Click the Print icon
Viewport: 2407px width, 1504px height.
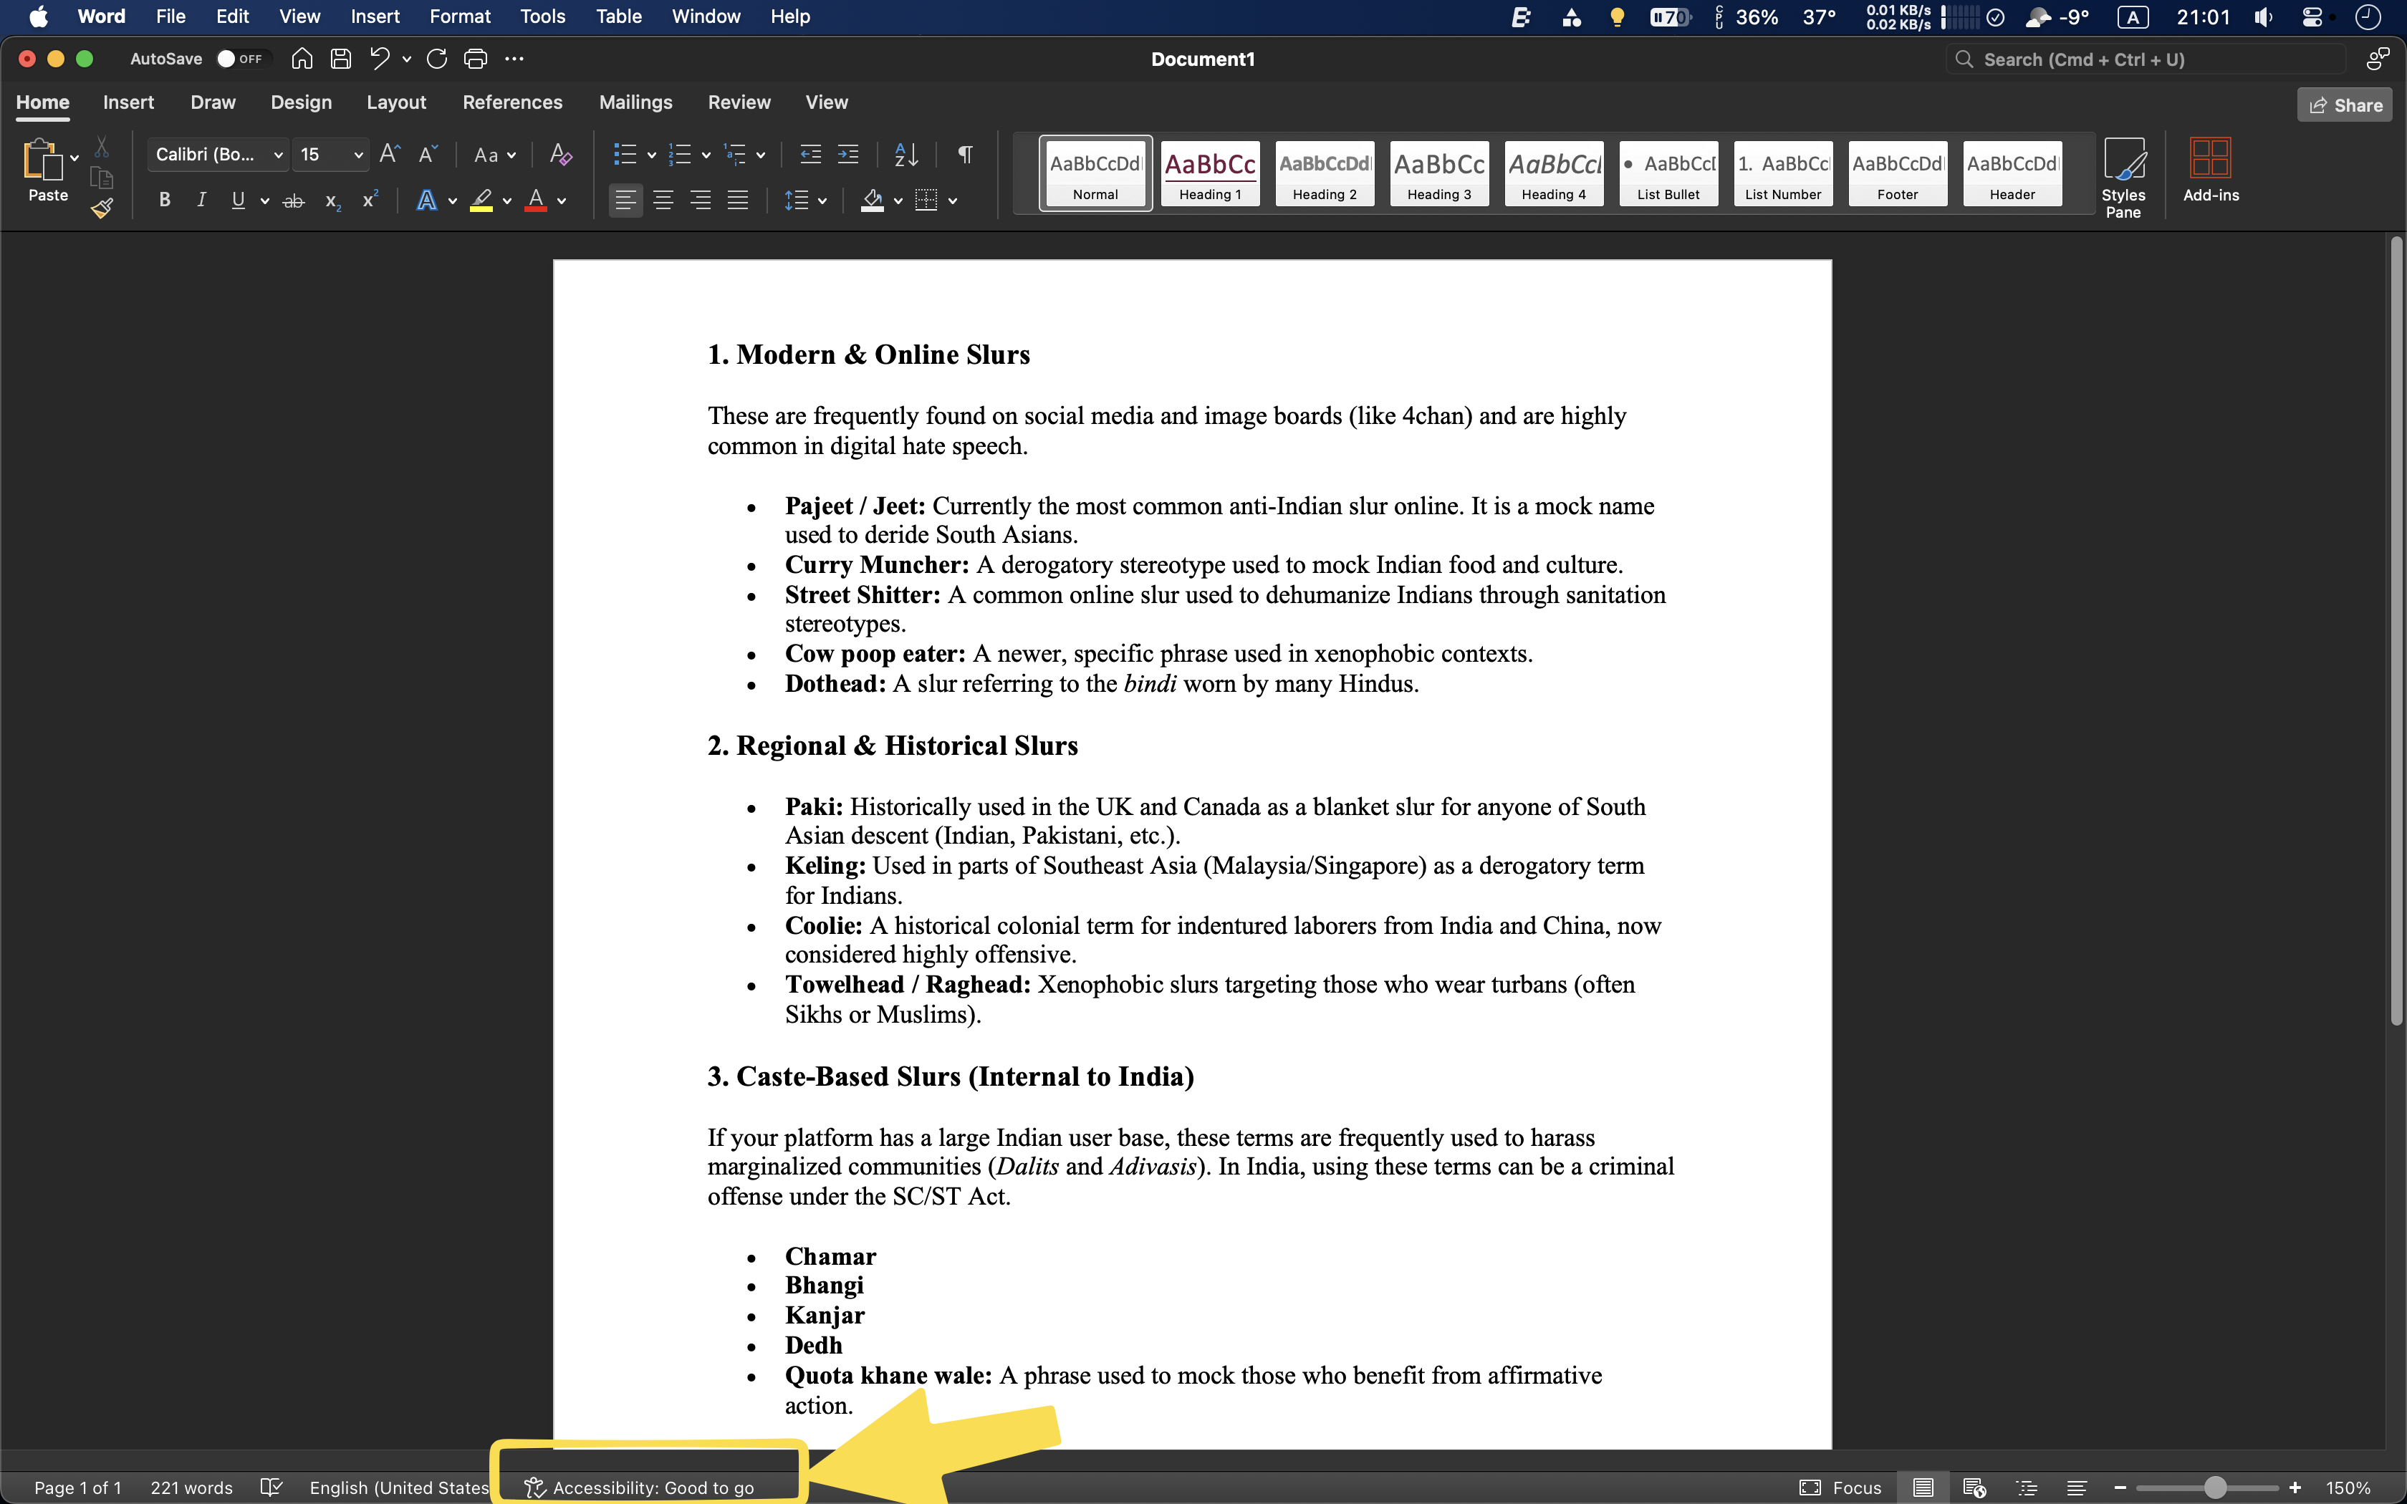pos(476,59)
